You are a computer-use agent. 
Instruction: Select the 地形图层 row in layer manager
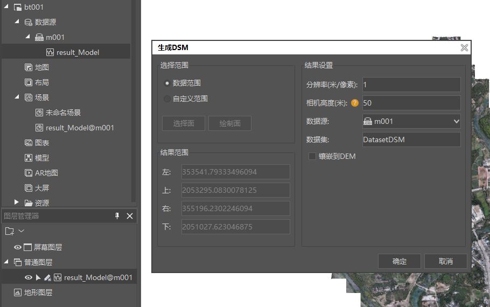[69, 292]
